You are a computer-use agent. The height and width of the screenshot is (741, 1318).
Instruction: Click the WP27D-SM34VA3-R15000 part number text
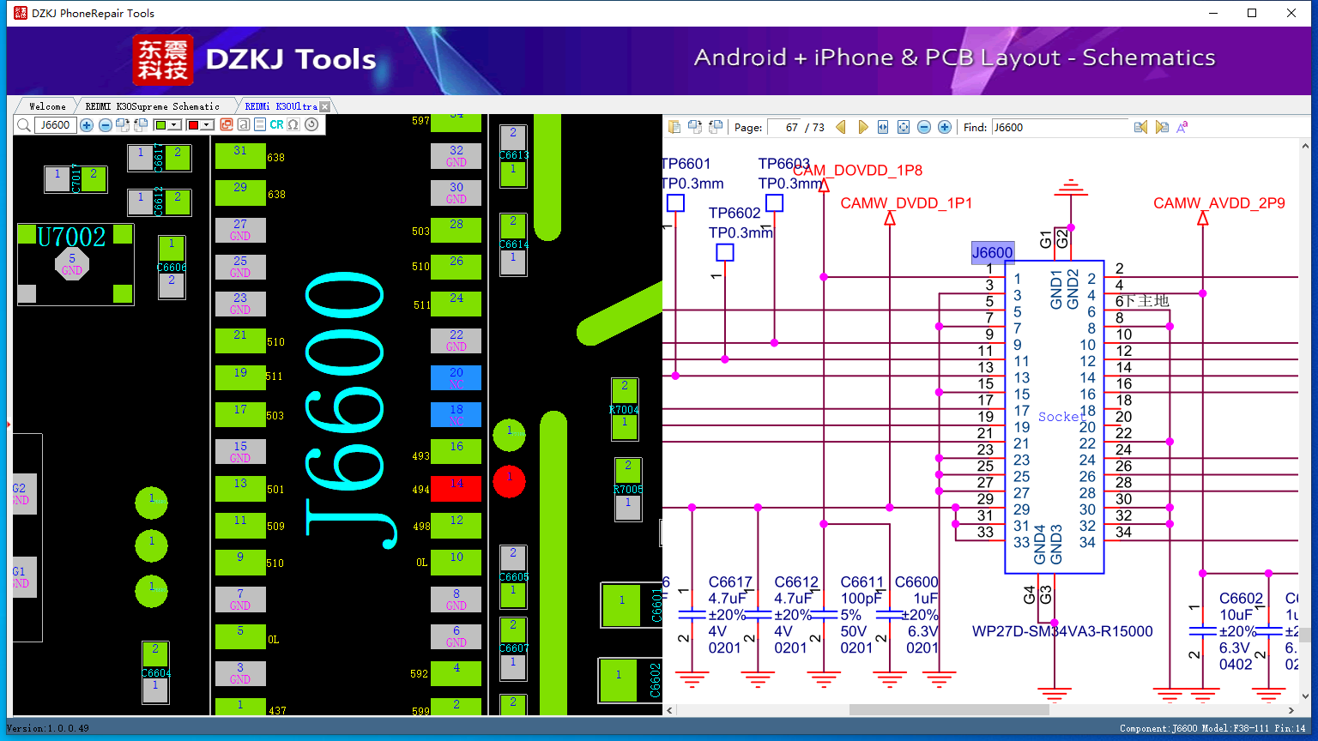pos(1062,632)
